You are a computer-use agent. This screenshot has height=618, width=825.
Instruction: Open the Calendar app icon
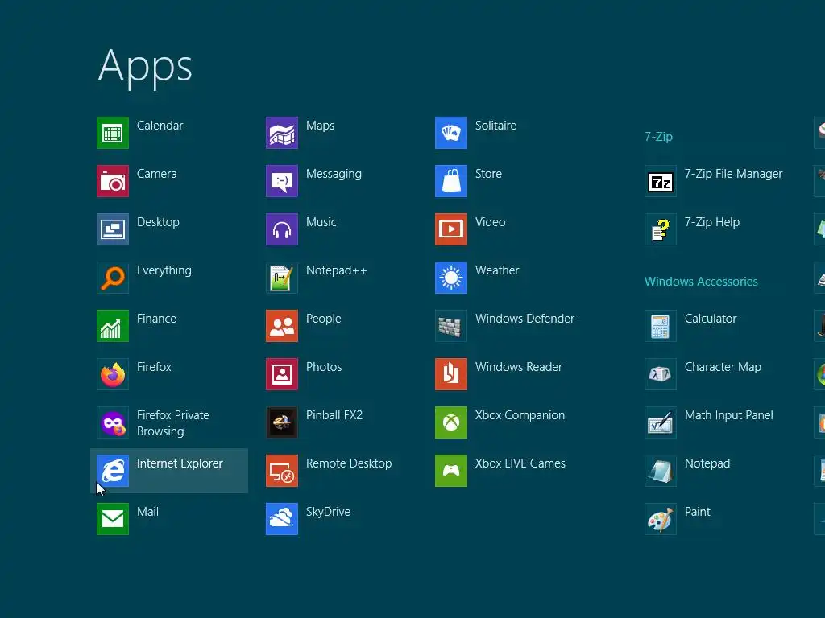coord(113,133)
